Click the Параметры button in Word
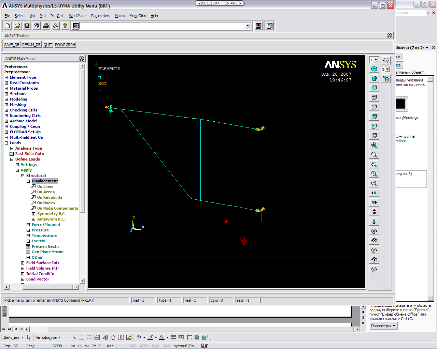437x349 pixels. [x=384, y=326]
